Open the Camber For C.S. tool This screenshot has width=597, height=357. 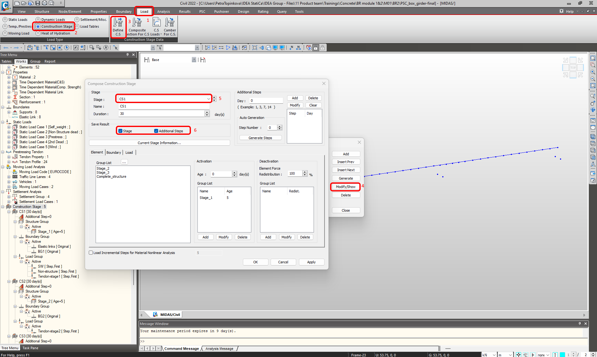tap(170, 26)
